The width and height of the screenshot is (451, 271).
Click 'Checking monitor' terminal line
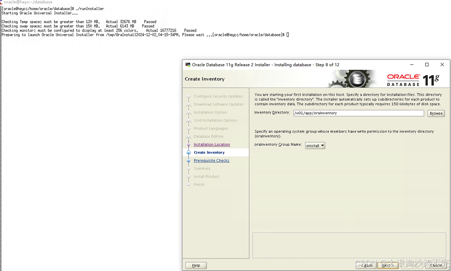pos(99,30)
